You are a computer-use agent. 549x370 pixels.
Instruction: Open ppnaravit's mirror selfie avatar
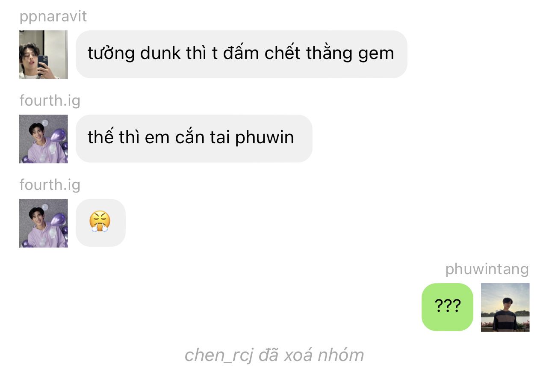43,54
